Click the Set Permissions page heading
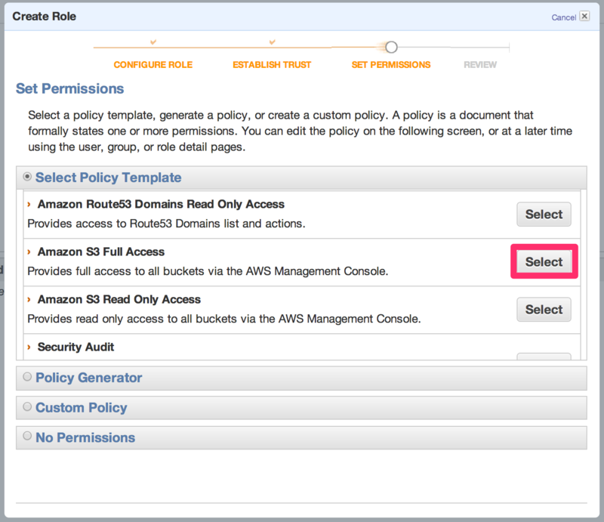604x522 pixels. (x=69, y=88)
